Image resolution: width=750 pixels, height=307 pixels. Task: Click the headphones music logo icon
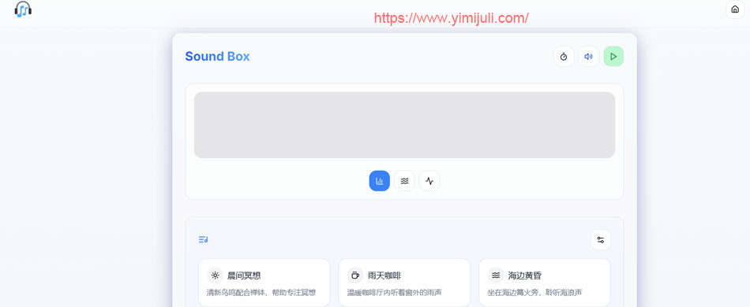click(x=23, y=9)
